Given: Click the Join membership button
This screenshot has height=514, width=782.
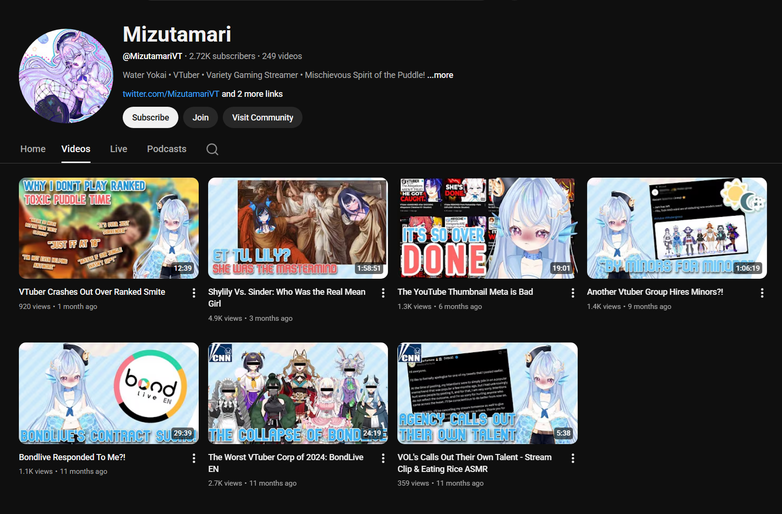Looking at the screenshot, I should [x=201, y=118].
